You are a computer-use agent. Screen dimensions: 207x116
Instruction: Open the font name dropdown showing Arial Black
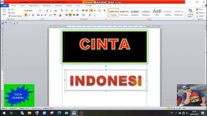[38, 11]
